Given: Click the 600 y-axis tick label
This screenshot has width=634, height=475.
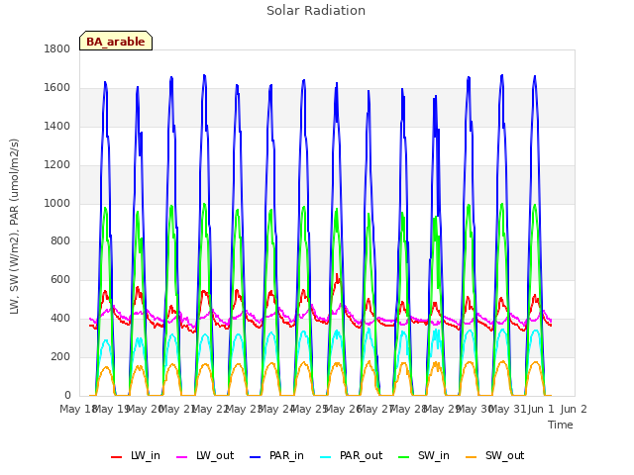Looking at the screenshot, I should point(60,279).
